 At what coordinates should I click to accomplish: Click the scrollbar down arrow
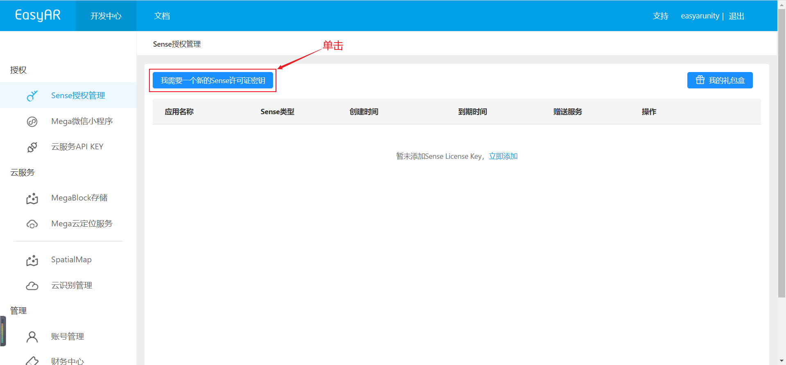[x=781, y=361]
